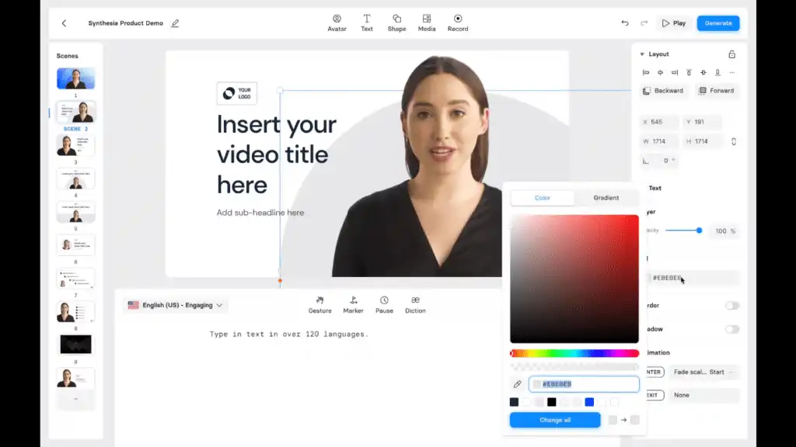Select scene 4 thumbnail
This screenshot has height=447, width=796.
(75, 179)
